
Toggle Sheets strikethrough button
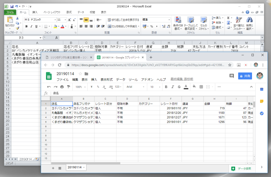[x=179, y=87]
